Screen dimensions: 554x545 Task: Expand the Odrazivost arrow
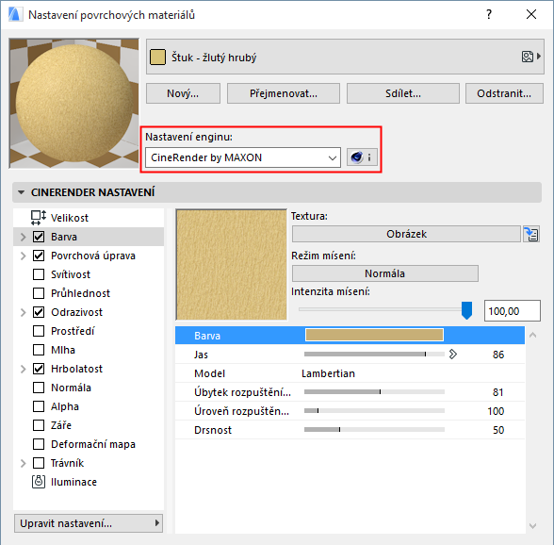[24, 312]
